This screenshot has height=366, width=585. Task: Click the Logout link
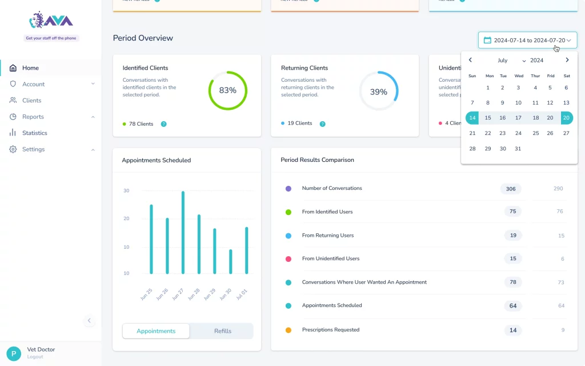click(x=34, y=356)
